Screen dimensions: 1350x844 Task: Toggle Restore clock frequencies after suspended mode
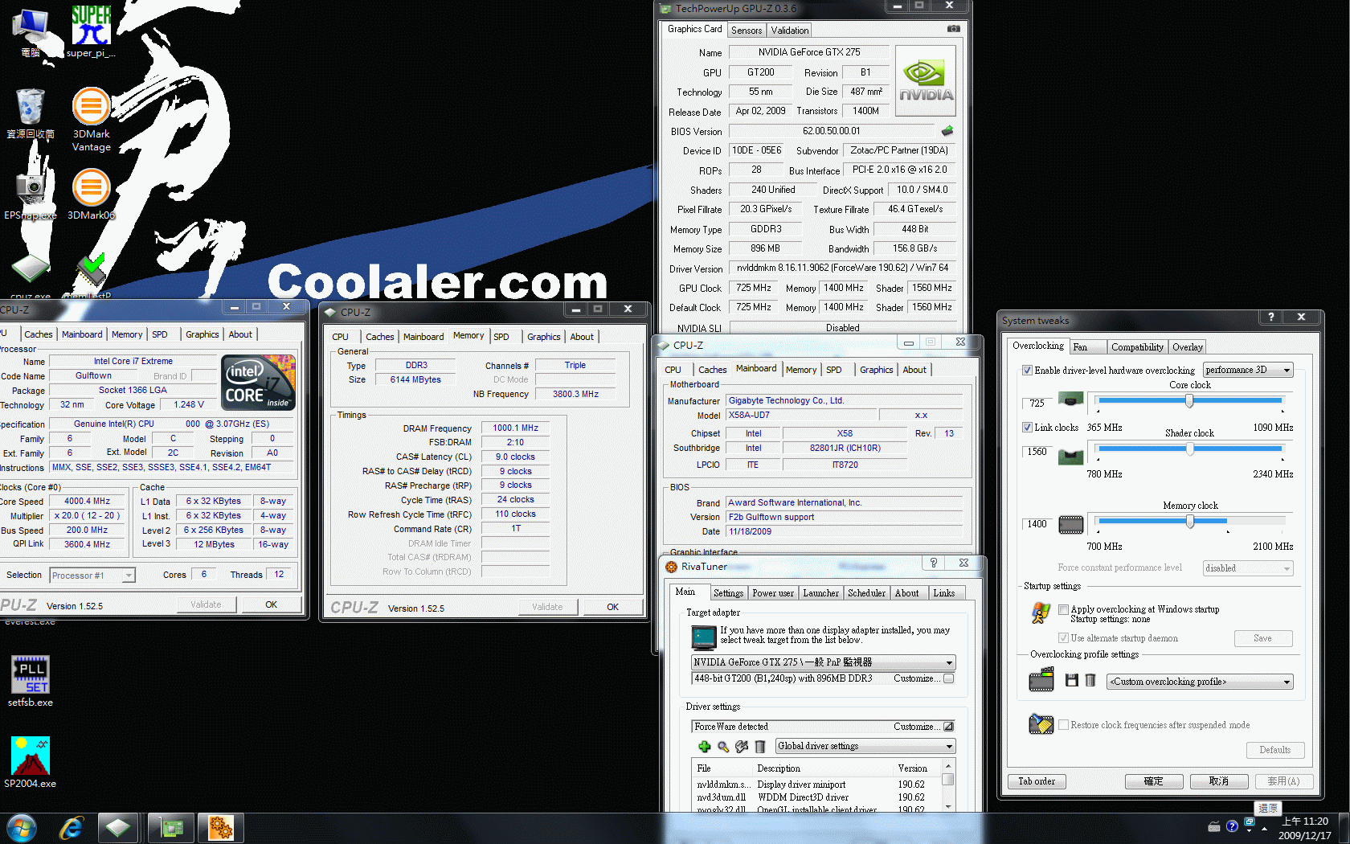point(1063,725)
